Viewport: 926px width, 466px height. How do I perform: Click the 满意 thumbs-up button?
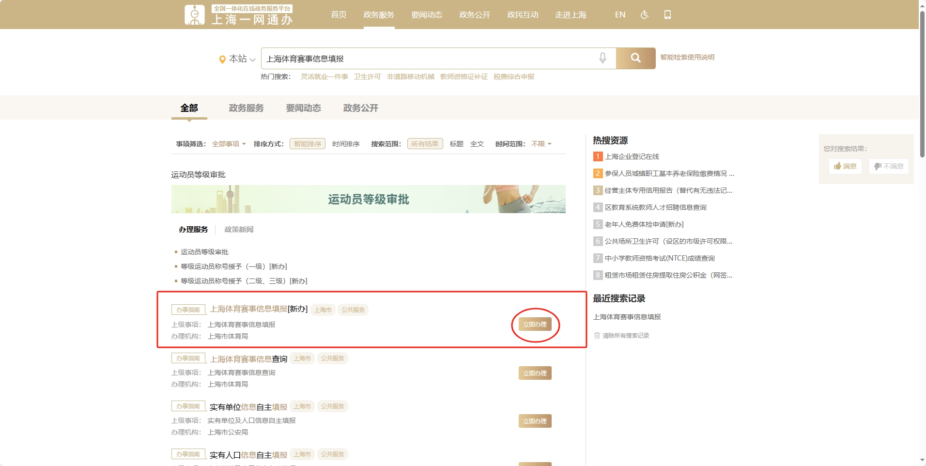click(845, 166)
